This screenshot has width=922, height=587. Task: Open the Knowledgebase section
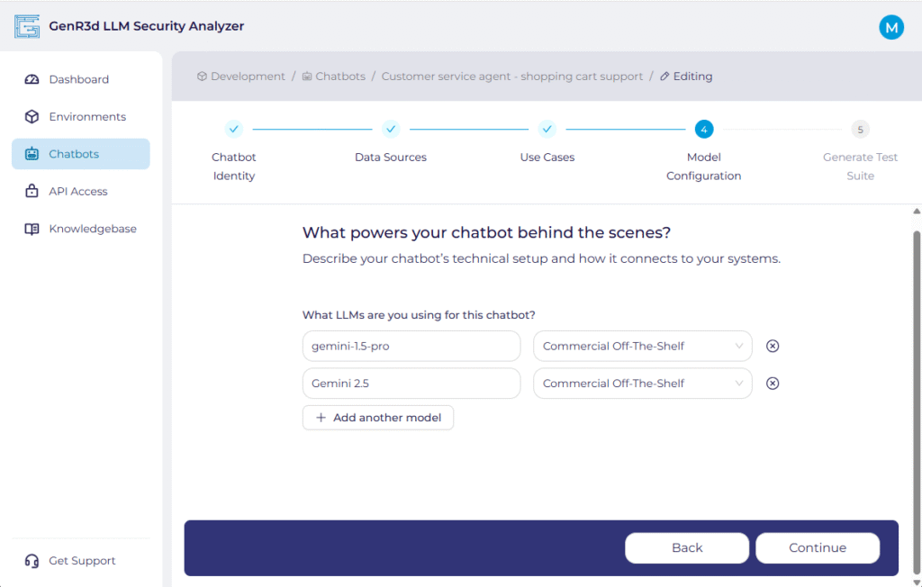pyautogui.click(x=93, y=229)
